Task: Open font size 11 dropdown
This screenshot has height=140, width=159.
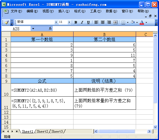Action: coord(69,22)
